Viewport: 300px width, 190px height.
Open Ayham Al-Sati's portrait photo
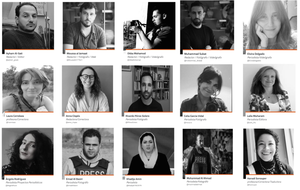[x=28, y=26]
